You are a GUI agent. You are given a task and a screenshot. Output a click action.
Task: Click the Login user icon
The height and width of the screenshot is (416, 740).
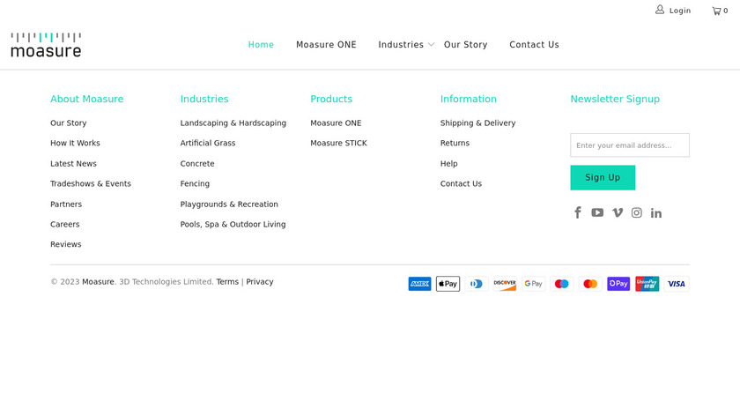click(659, 10)
